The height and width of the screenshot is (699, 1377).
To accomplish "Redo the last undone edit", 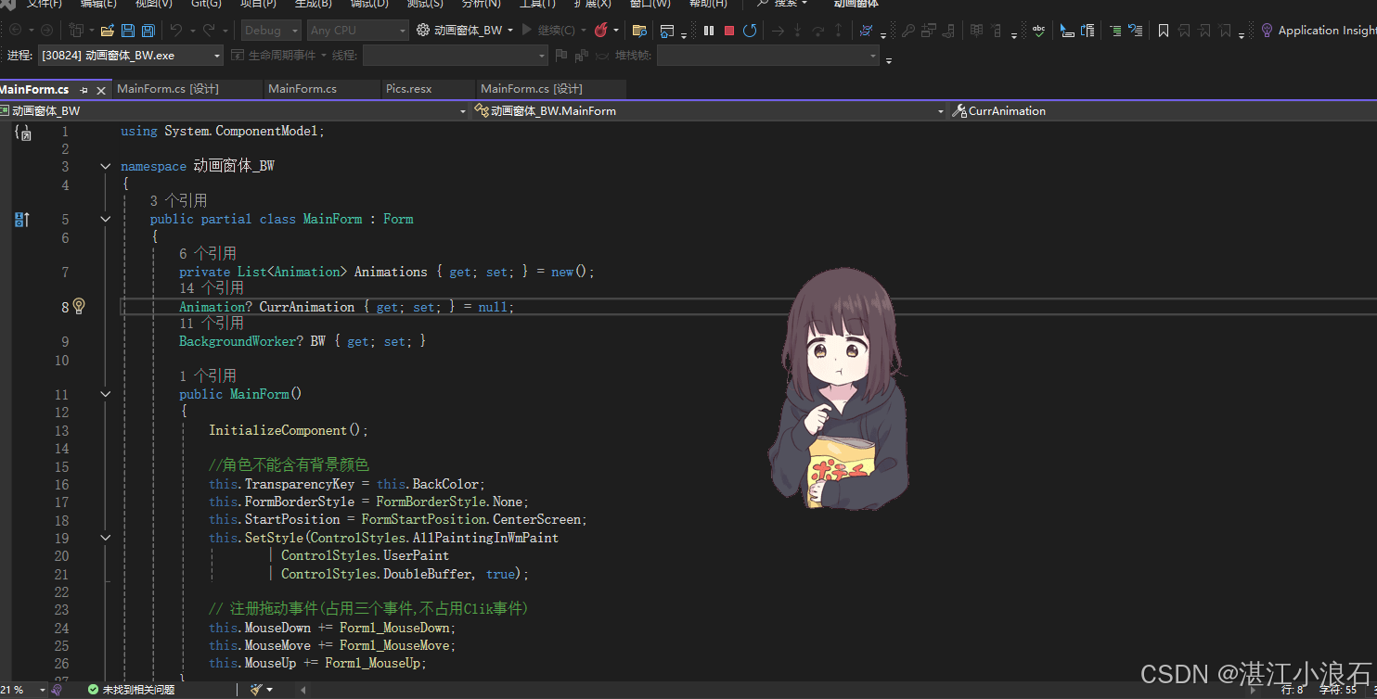I will (209, 31).
